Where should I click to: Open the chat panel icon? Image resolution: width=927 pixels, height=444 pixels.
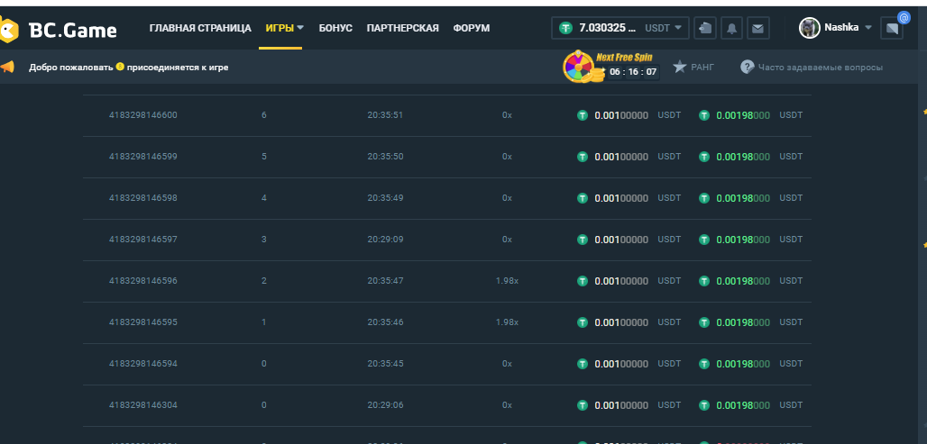click(x=893, y=29)
